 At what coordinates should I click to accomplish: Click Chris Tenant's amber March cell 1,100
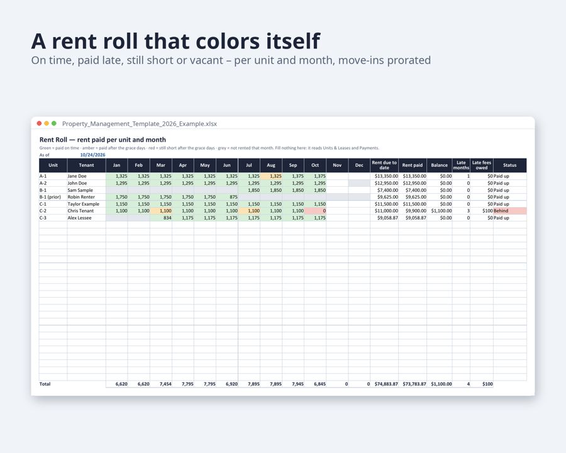pyautogui.click(x=160, y=211)
